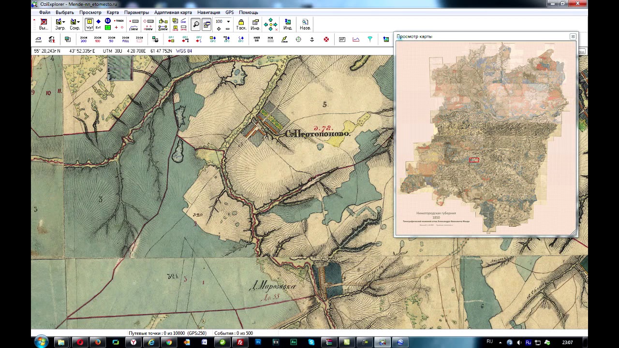Click the zoom out minus button
The image size is (619, 348).
click(228, 29)
